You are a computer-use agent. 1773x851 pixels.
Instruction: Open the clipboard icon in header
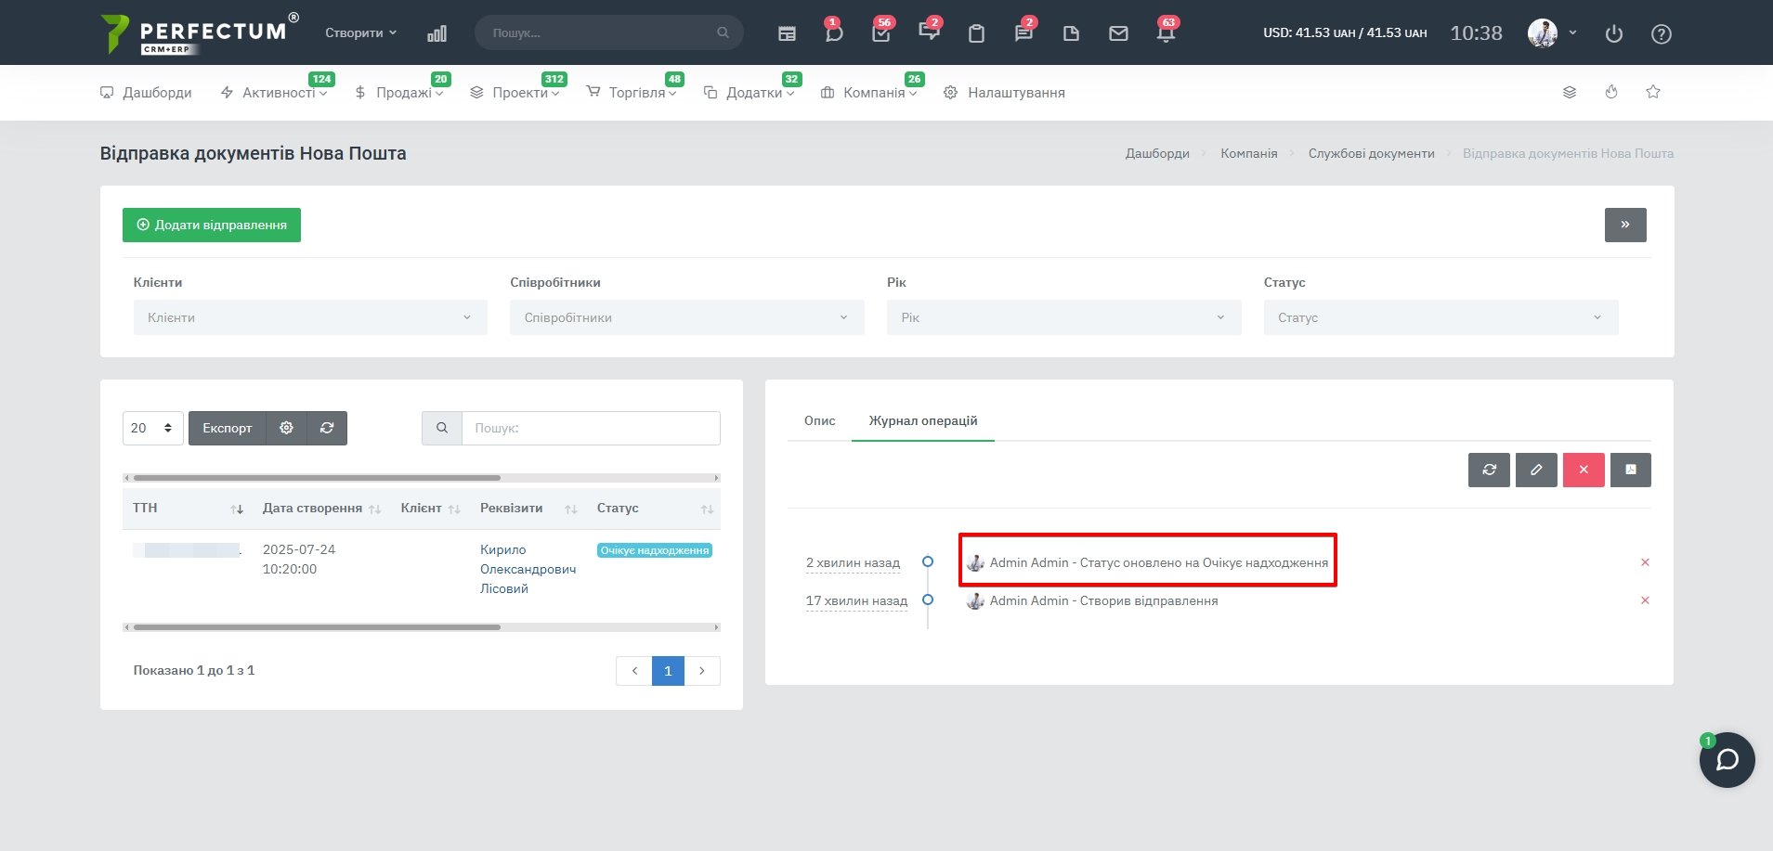tap(976, 33)
